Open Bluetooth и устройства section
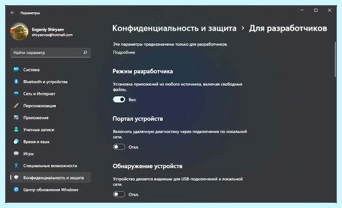The image size is (342, 208). point(46,81)
